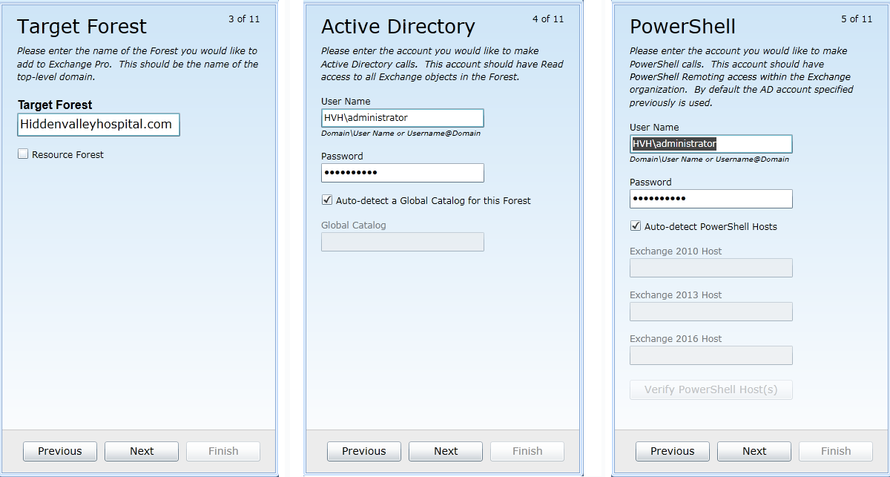Click the 'Global Catalog' label
The image size is (890, 477).
[354, 225]
